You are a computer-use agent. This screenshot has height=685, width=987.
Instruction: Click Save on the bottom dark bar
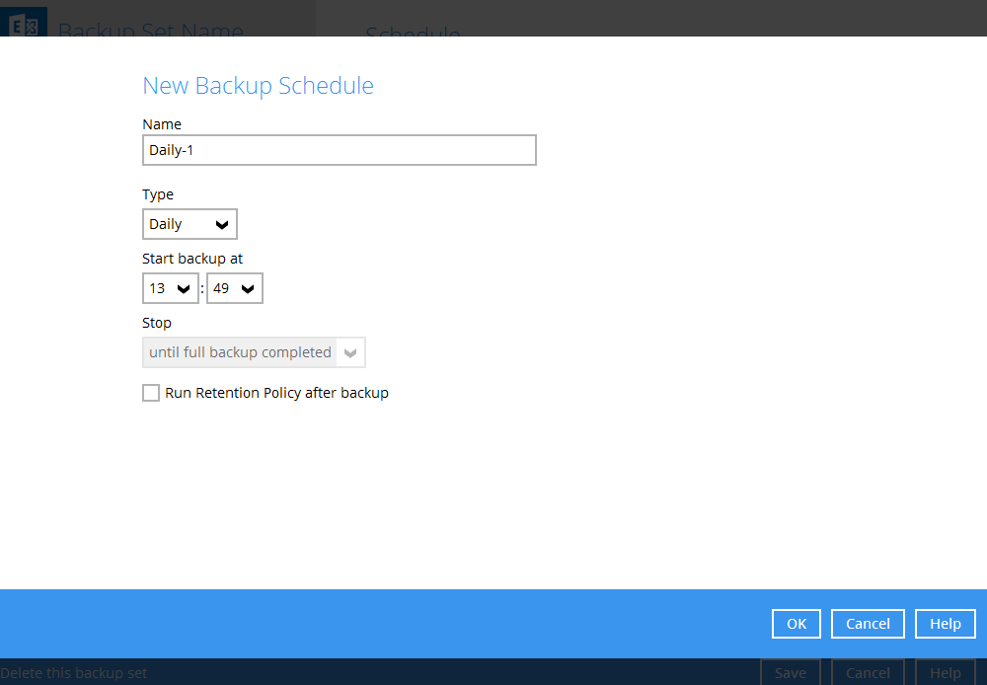791,673
